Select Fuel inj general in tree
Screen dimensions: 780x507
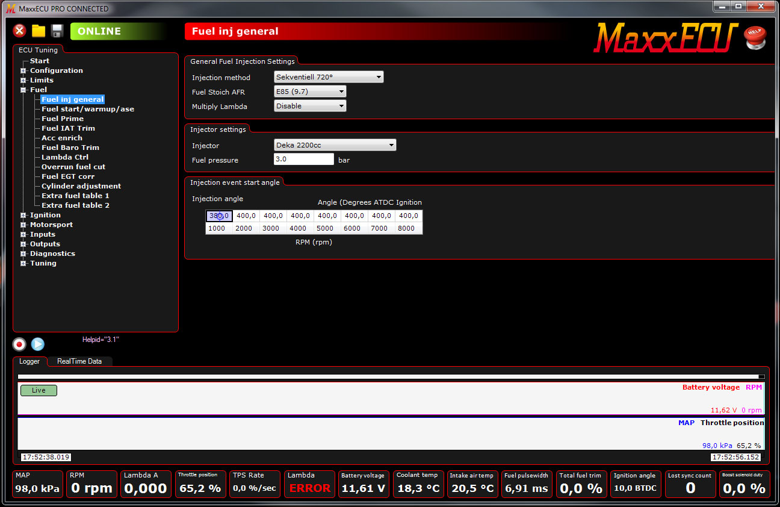pyautogui.click(x=73, y=99)
